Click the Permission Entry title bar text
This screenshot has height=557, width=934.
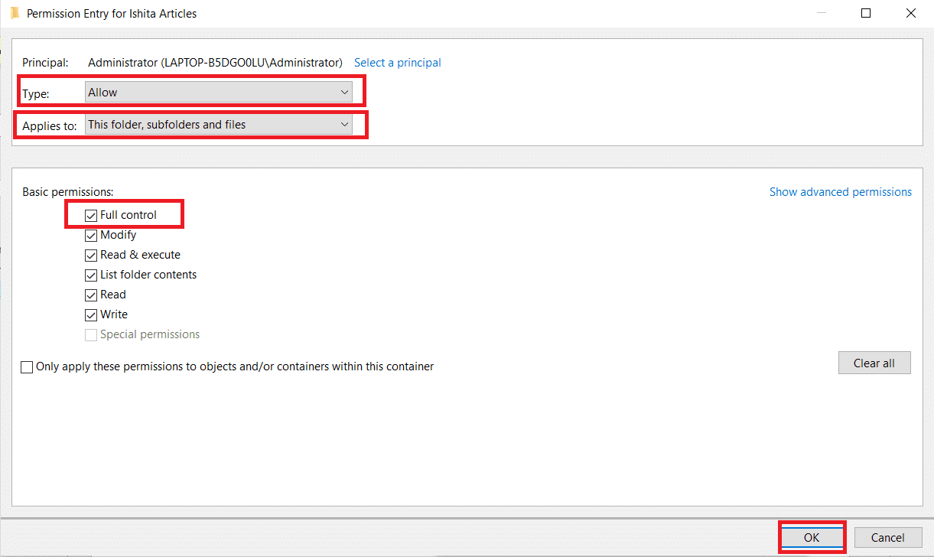click(111, 13)
